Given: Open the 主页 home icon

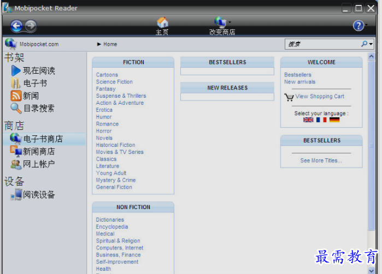Looking at the screenshot, I should point(162,22).
